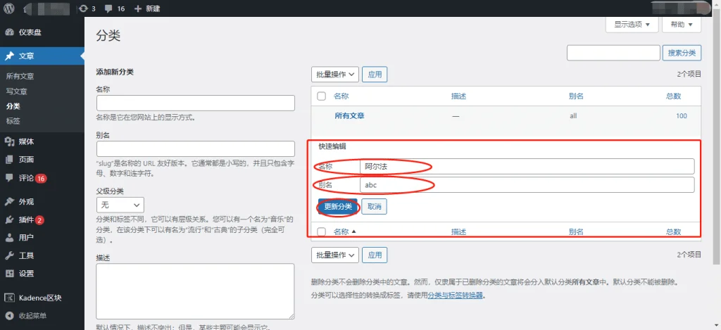Screen dimensions: 721x330
Task: Click the 2 badge beside 插件
Action: pyautogui.click(x=39, y=220)
